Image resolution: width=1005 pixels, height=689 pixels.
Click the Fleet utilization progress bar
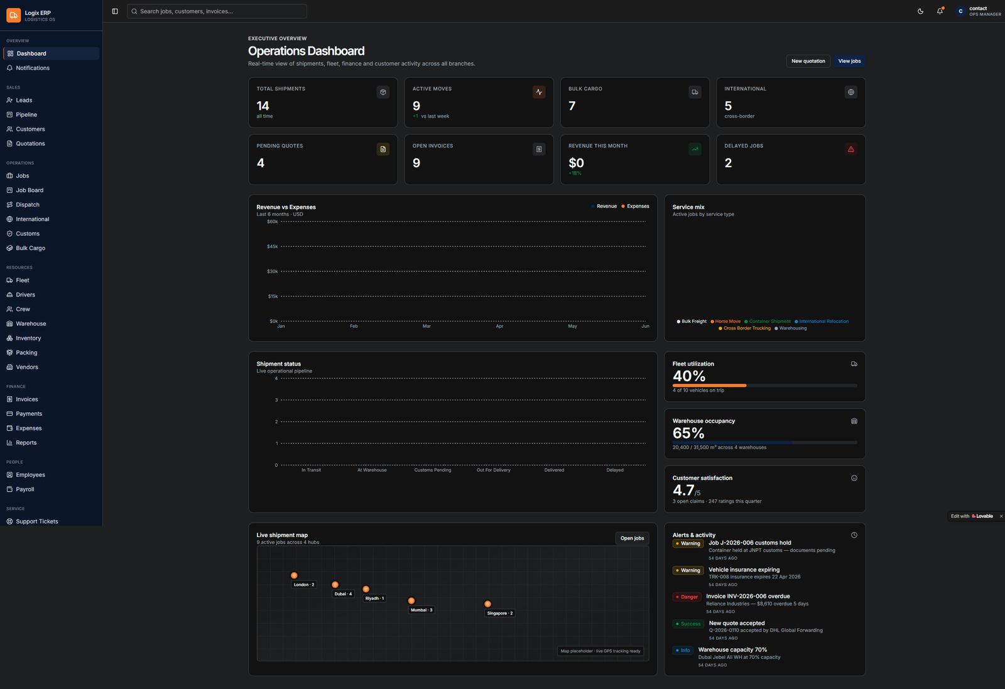coord(765,386)
